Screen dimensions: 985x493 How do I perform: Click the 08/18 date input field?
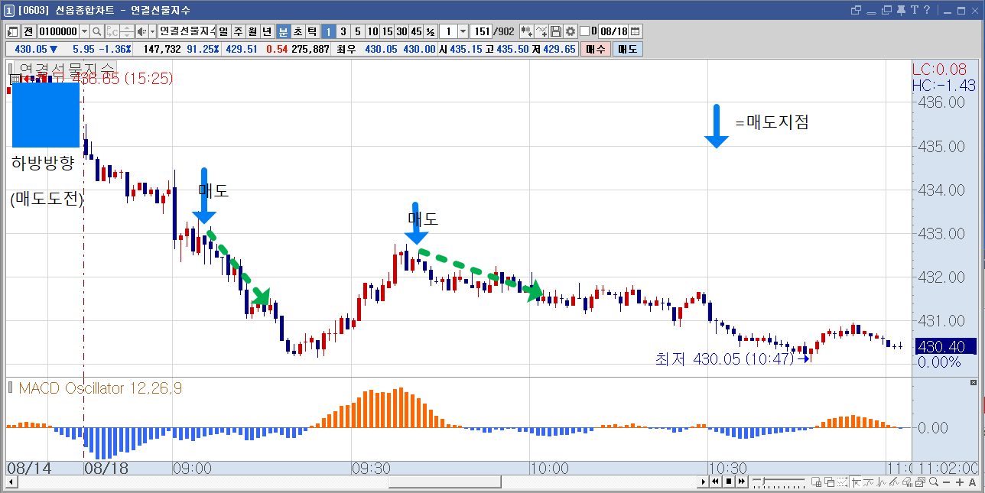(613, 31)
